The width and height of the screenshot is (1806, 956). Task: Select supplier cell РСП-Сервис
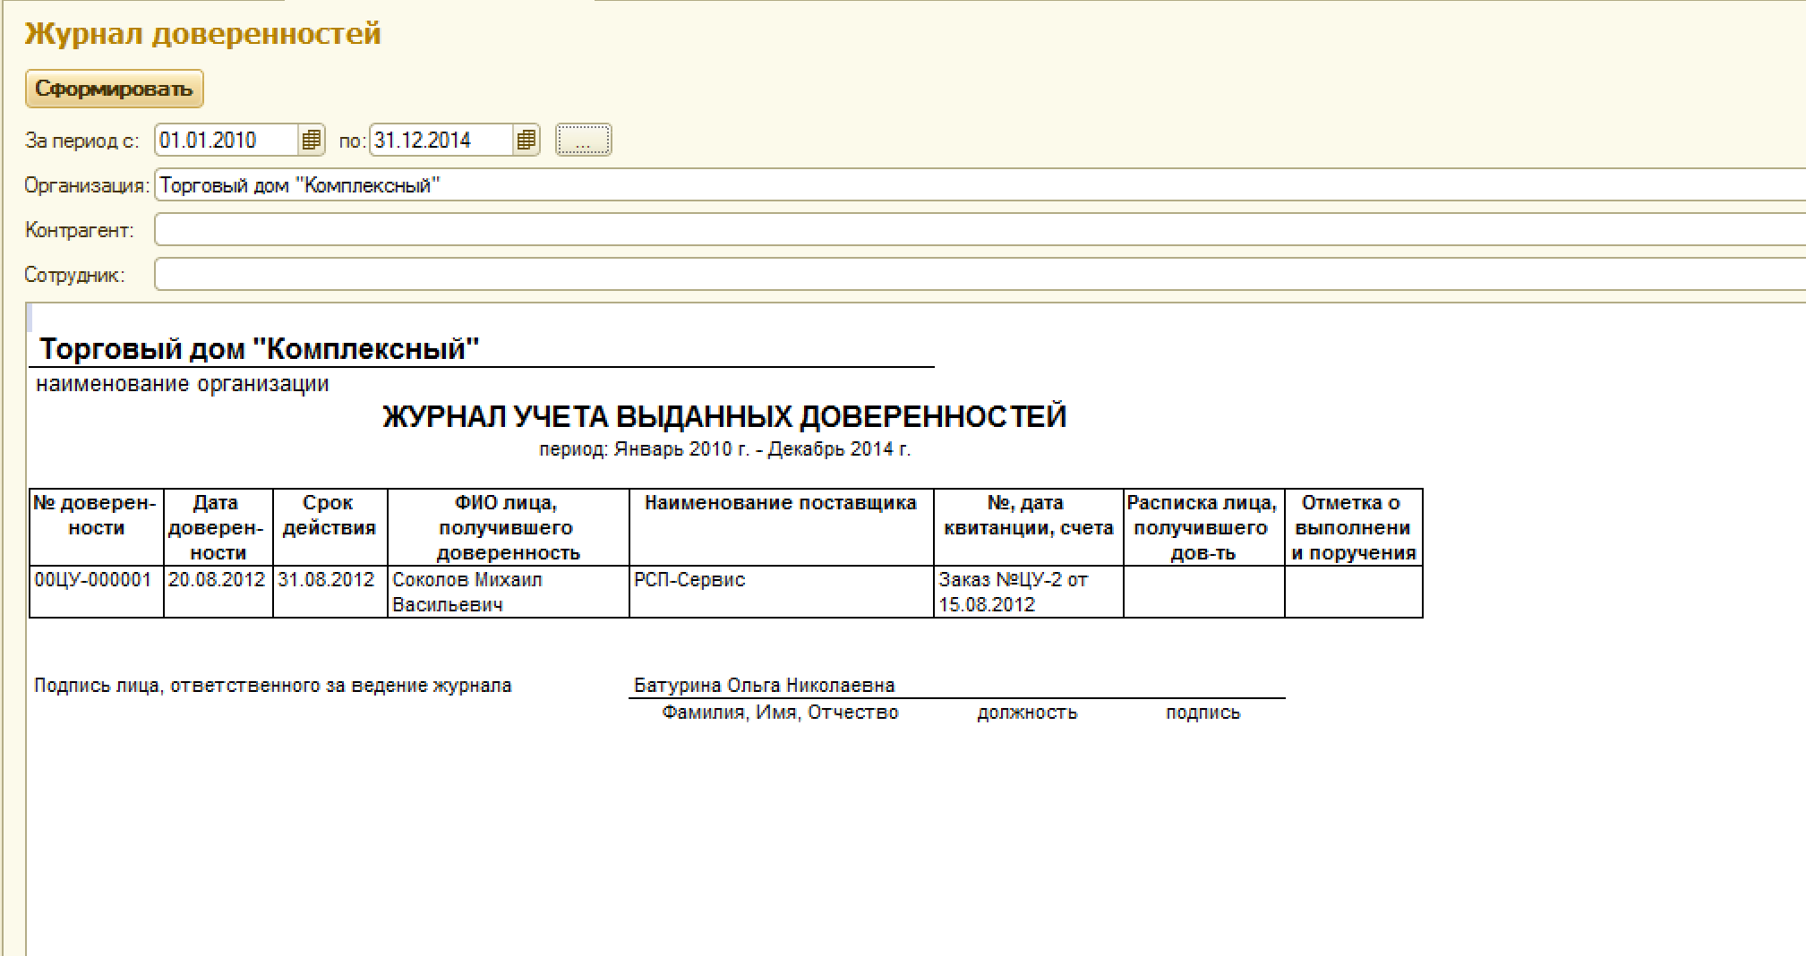[x=781, y=592]
